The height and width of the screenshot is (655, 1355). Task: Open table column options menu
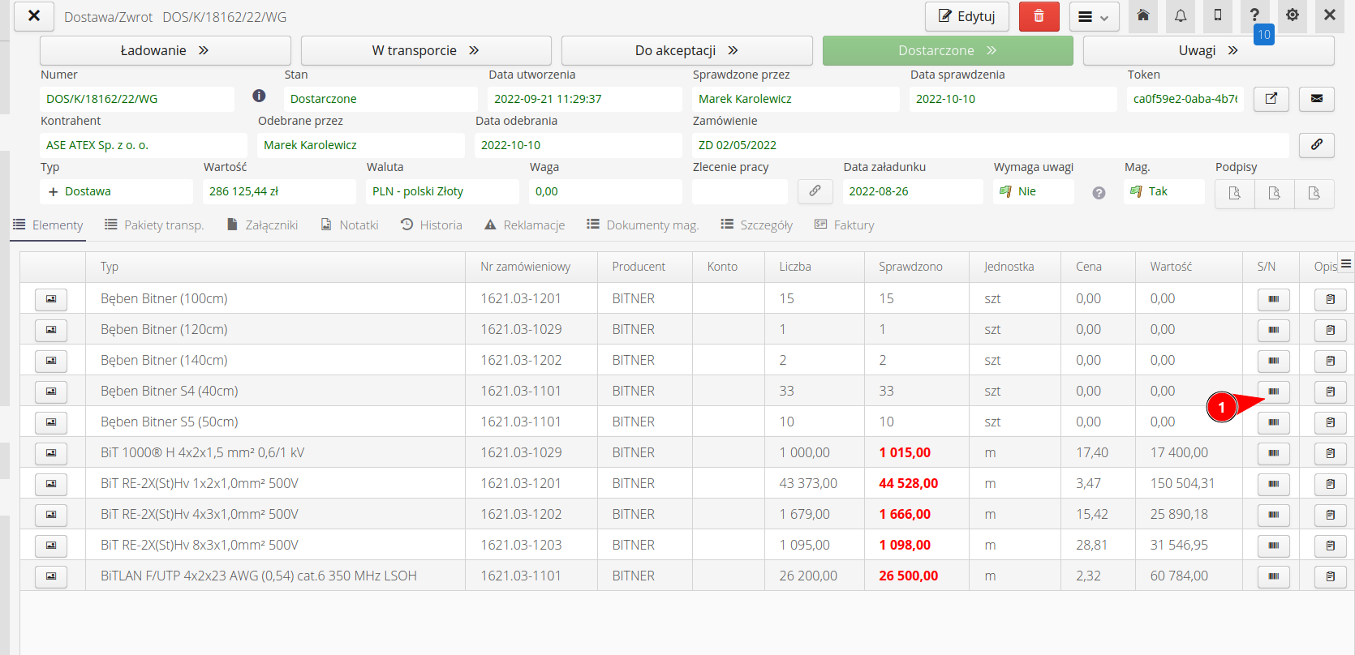[x=1345, y=264]
